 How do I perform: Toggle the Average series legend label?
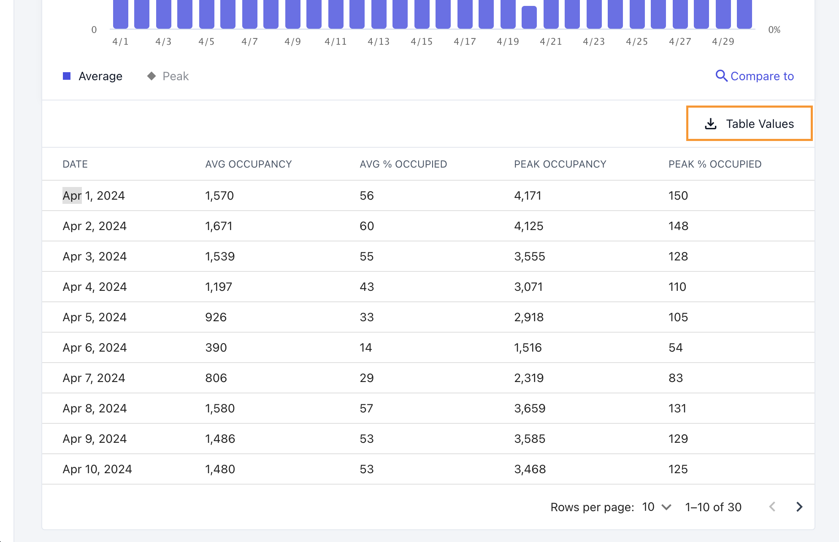tap(100, 76)
